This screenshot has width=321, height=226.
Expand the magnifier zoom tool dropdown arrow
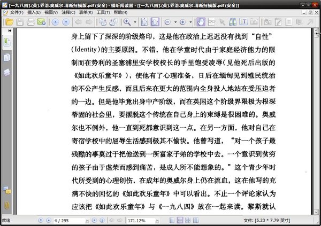click(x=135, y=22)
